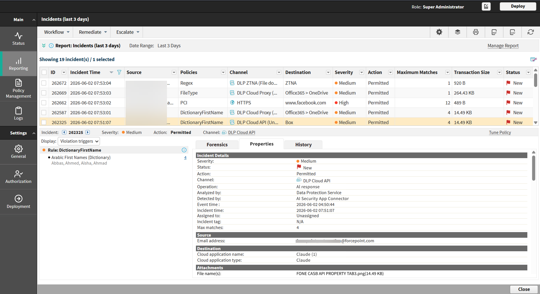Image resolution: width=540 pixels, height=294 pixels.
Task: Select the Rule: DictionaryFirstName row
Action: pyautogui.click(x=114, y=150)
